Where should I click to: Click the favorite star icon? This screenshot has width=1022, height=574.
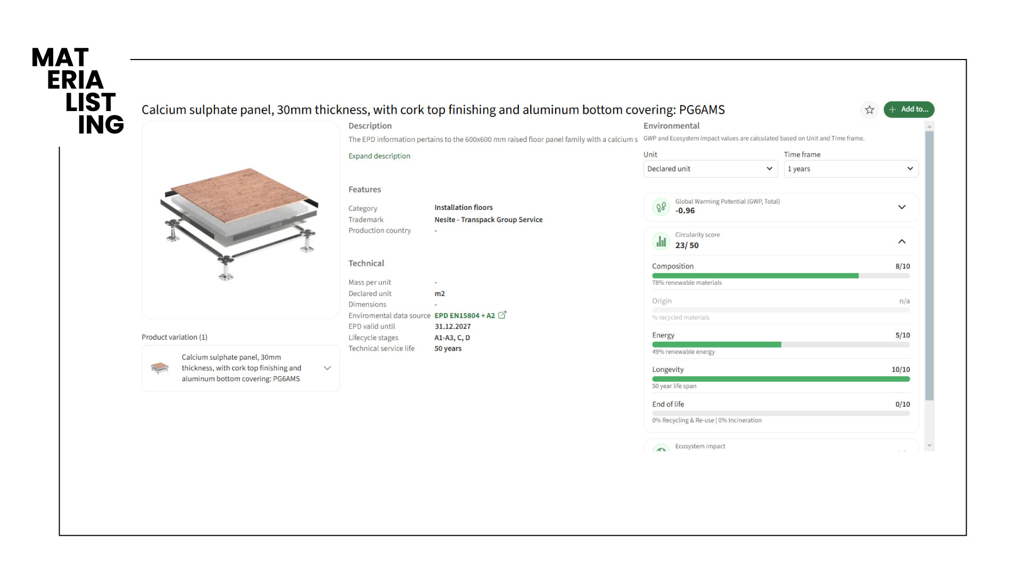click(x=869, y=110)
